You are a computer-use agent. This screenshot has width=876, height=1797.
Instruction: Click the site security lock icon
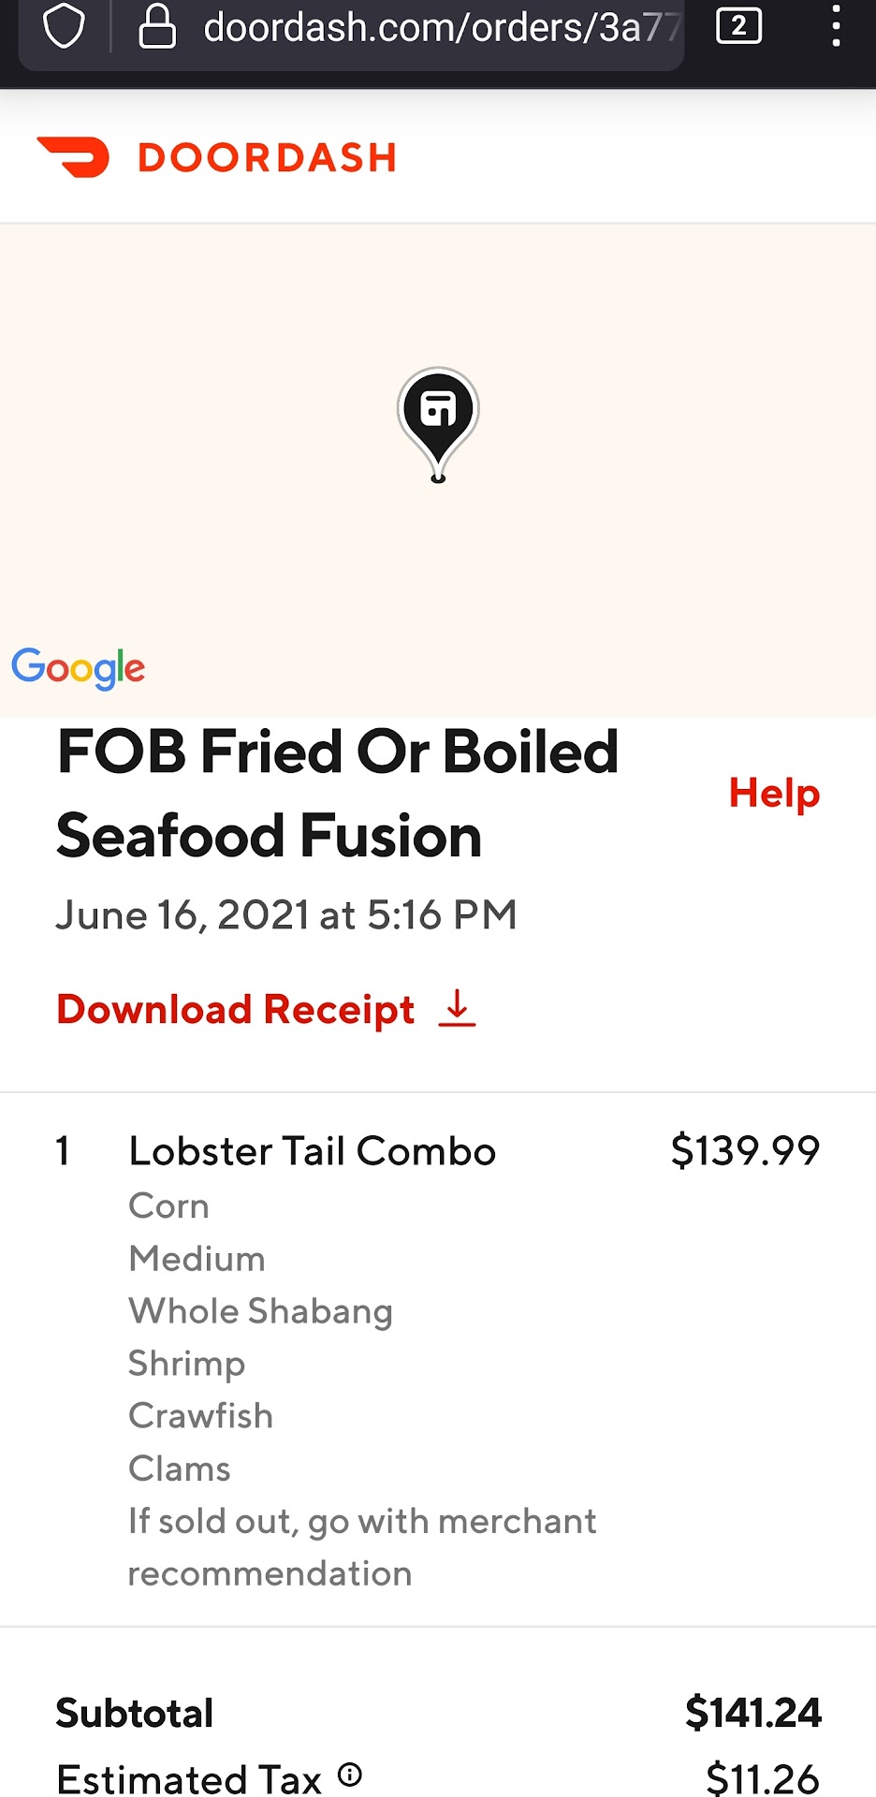[x=156, y=26]
